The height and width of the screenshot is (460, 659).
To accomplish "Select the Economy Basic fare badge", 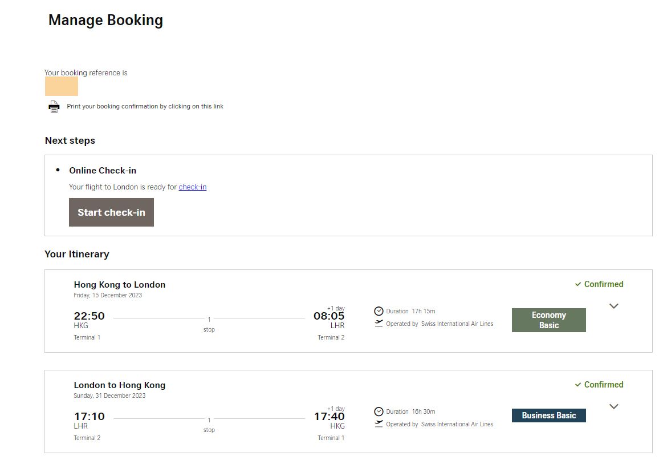I will (548, 320).
